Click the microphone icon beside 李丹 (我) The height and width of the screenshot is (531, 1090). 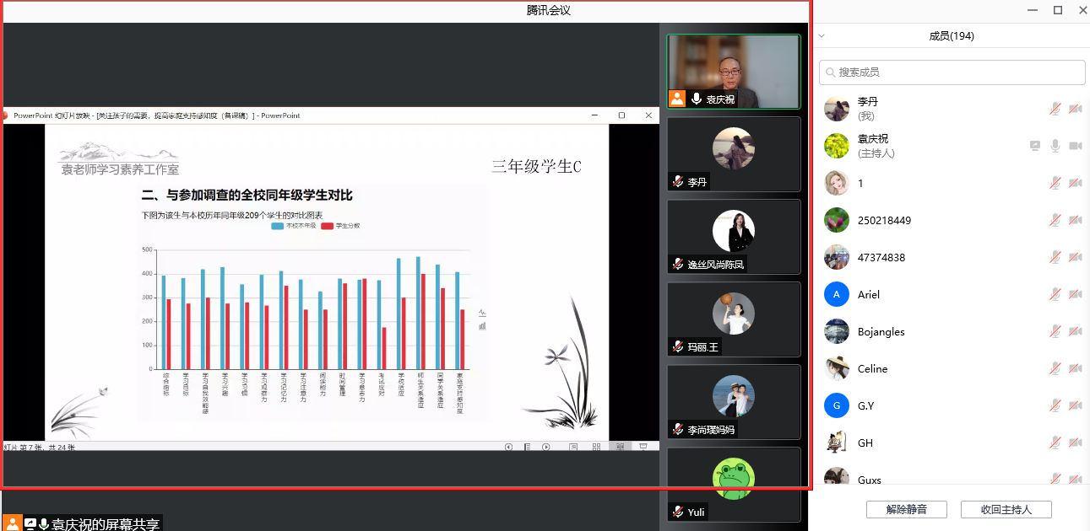coord(1055,109)
